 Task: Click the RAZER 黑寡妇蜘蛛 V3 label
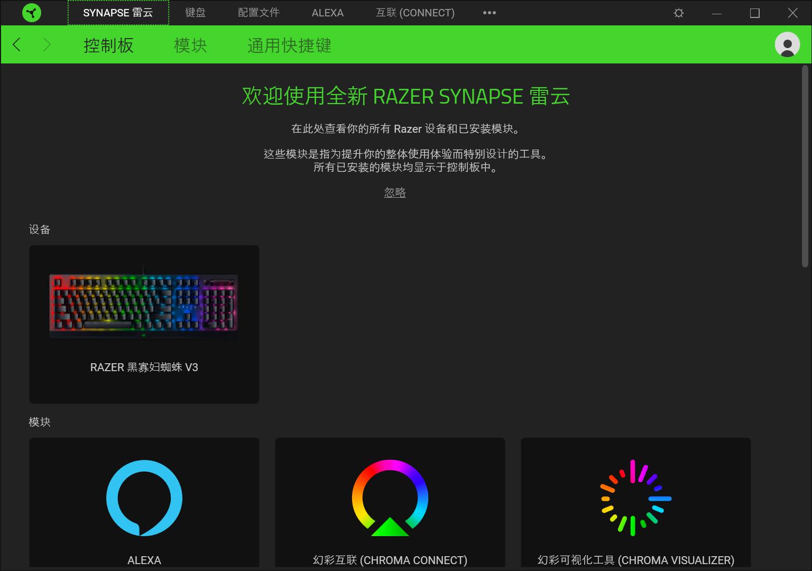coord(144,367)
